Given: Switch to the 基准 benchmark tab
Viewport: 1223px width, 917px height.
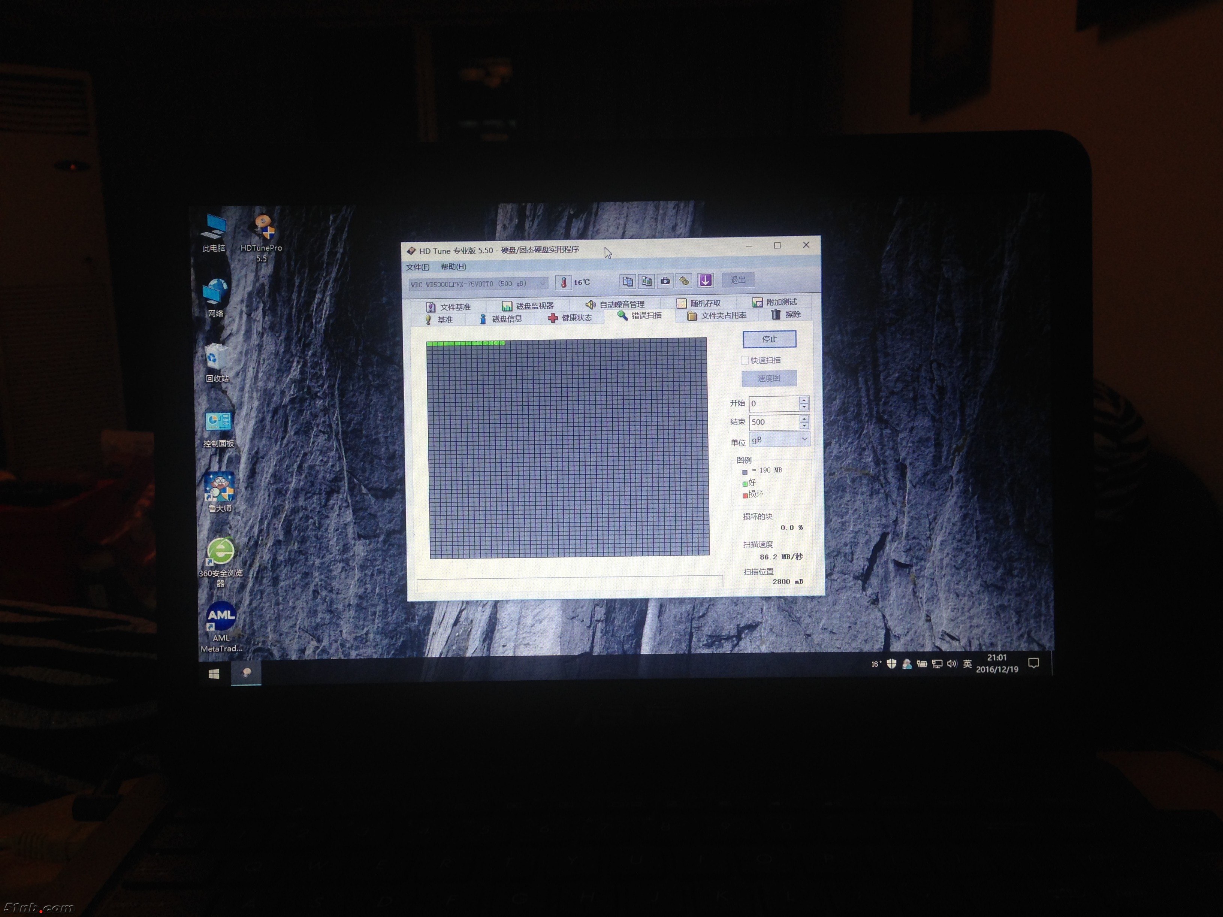Looking at the screenshot, I should pos(439,320).
